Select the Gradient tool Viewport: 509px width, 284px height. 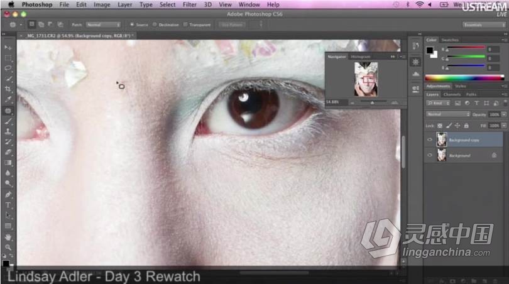(8, 163)
